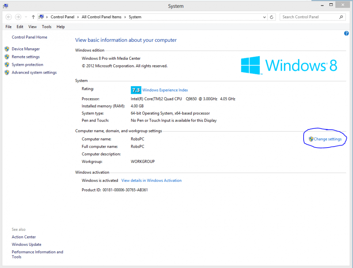This screenshot has height=268, width=353.
Task: Click the 7.3 rating badge
Action: 136,90
